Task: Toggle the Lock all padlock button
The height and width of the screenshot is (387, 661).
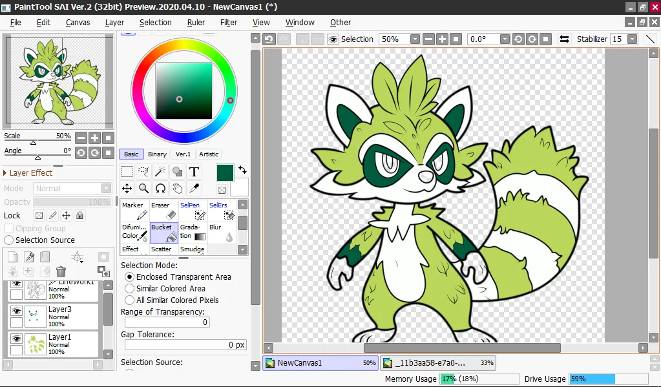Action: 79,215
